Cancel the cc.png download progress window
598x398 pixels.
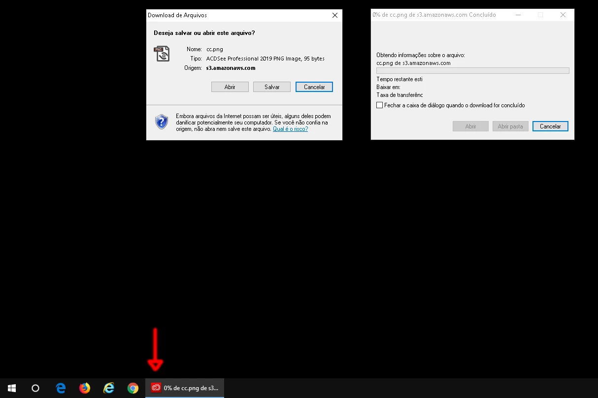550,126
